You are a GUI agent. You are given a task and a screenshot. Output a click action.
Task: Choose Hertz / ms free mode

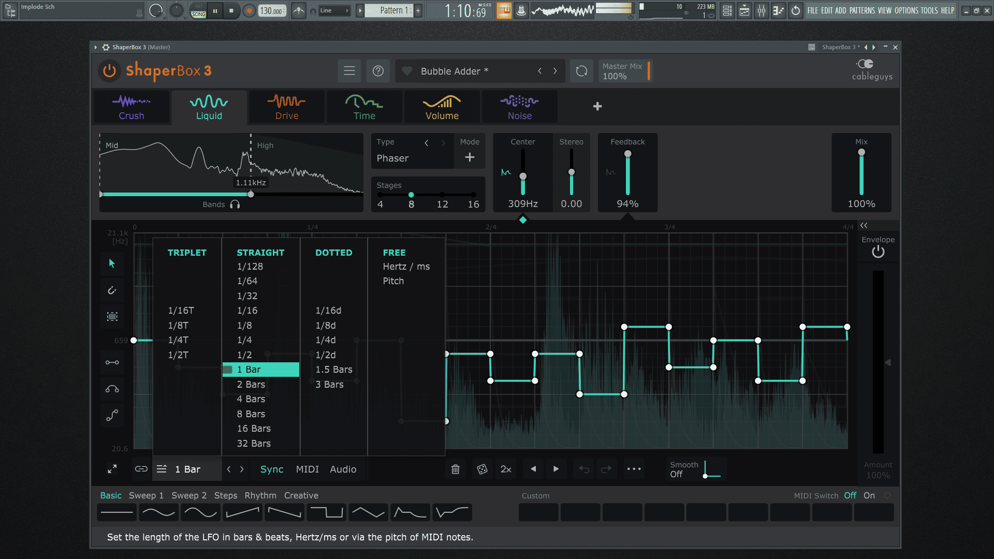point(406,267)
